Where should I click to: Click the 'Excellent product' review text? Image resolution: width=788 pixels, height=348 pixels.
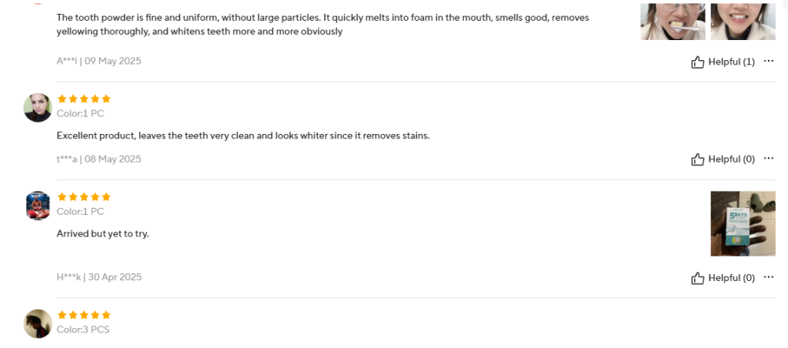coord(242,136)
